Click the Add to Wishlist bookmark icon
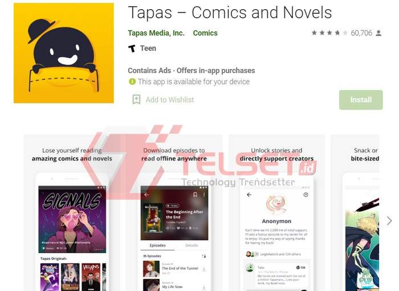Image resolution: width=399 pixels, height=291 pixels. [136, 100]
